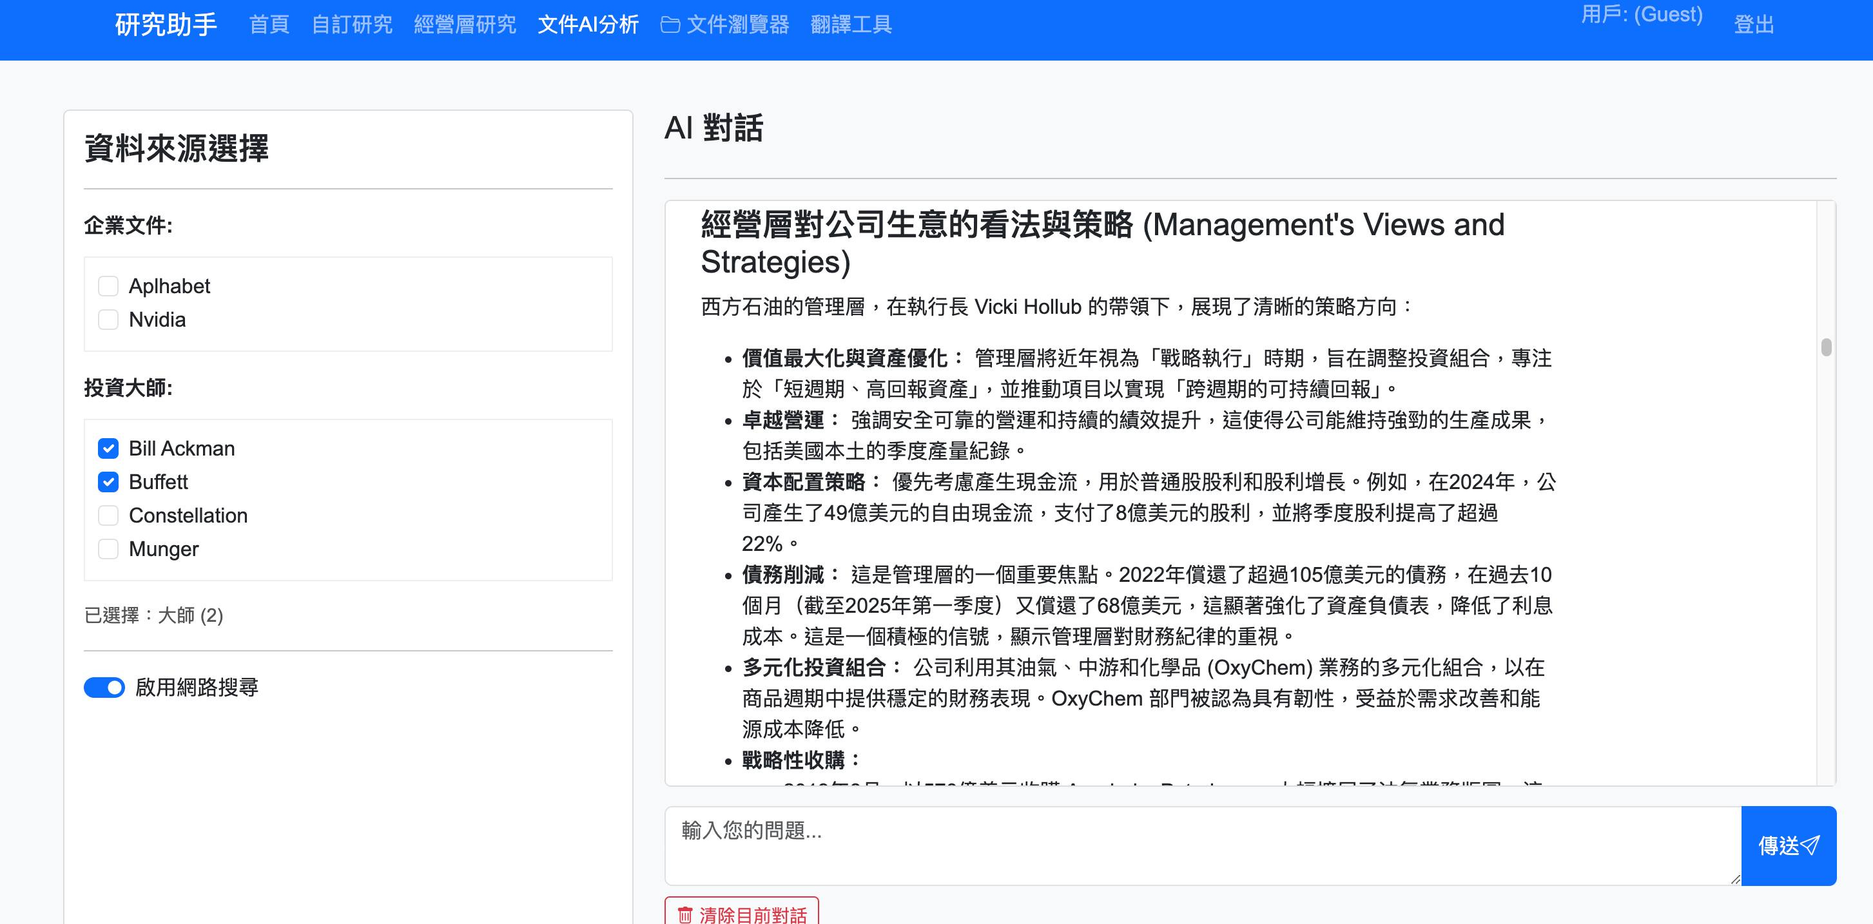Check the Aplhabet checkbox
This screenshot has width=1873, height=924.
[108, 285]
